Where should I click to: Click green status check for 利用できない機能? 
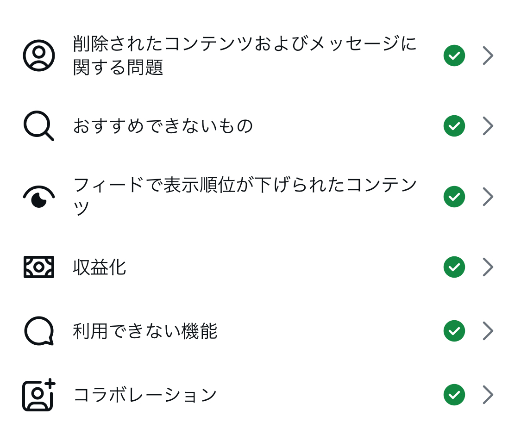point(454,331)
